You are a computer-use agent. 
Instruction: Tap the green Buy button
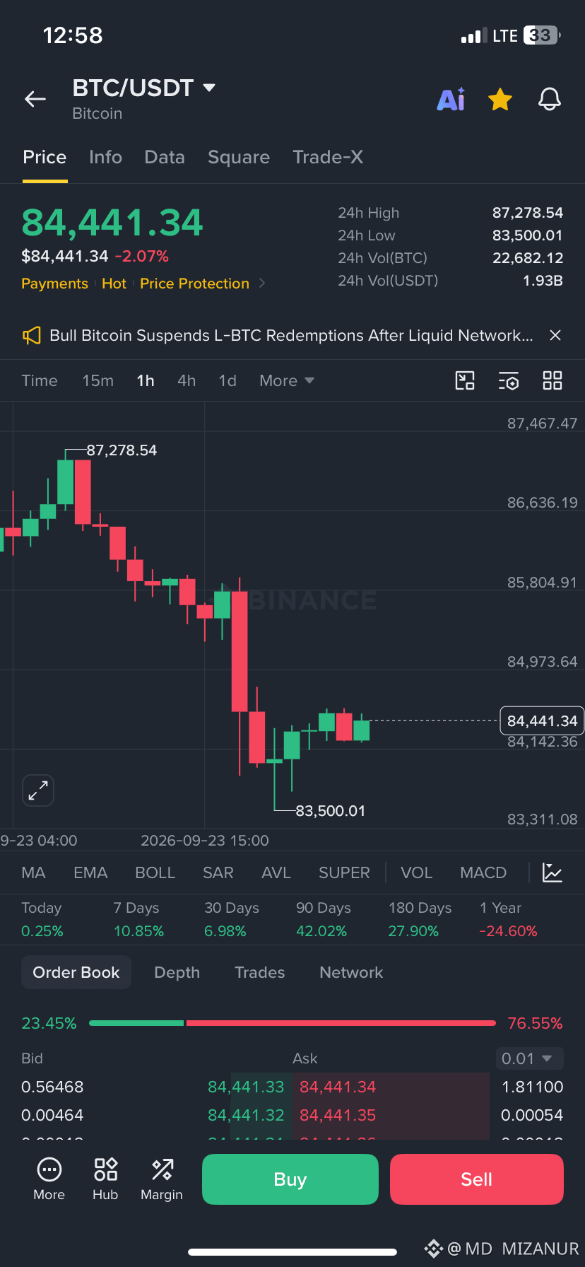click(290, 1179)
